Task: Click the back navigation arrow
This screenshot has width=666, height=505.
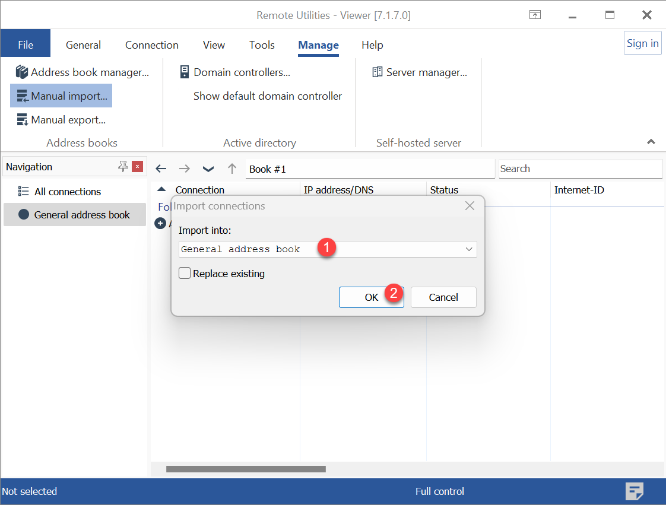Action: click(161, 169)
